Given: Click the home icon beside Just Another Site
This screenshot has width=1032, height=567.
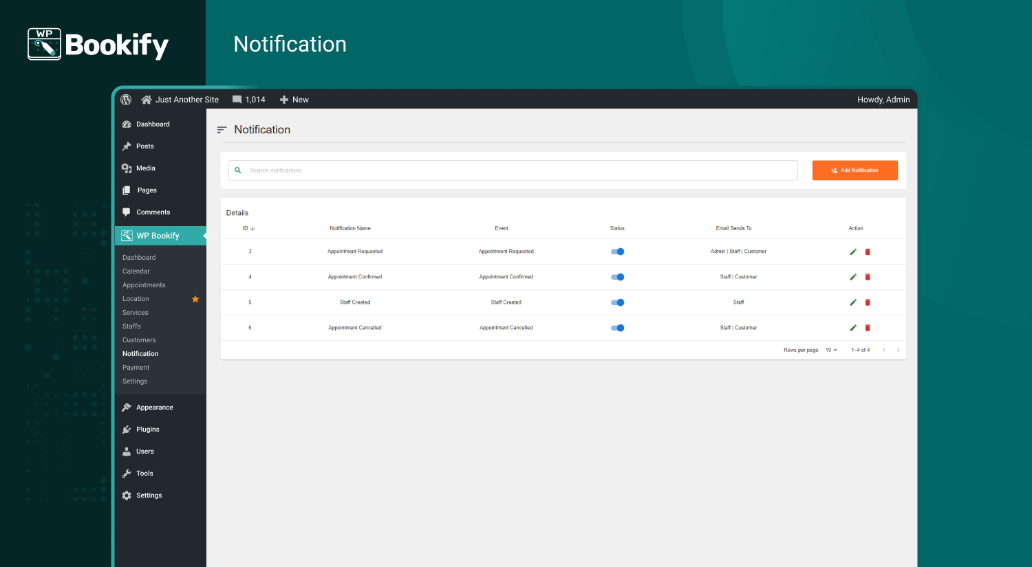Looking at the screenshot, I should tap(145, 99).
